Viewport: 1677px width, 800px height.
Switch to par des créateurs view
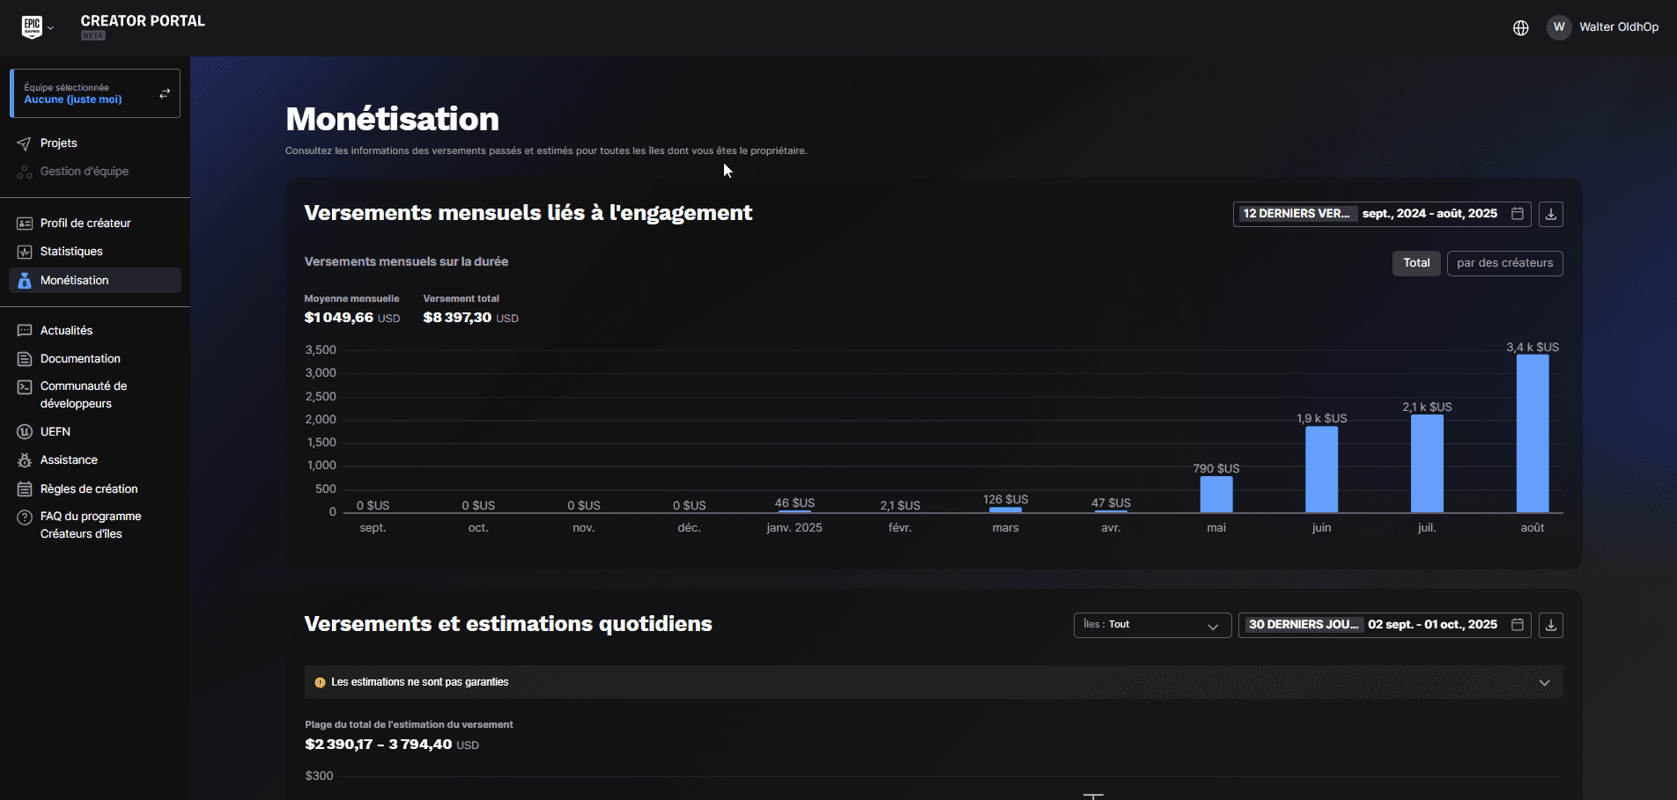click(1504, 263)
